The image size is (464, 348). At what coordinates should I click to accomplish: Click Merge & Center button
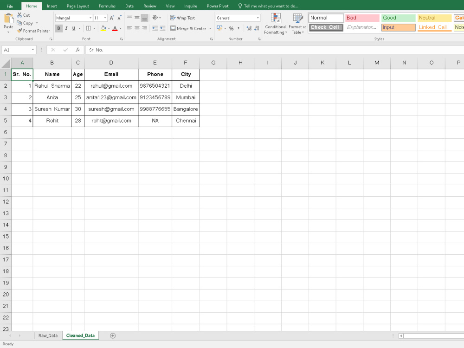click(x=188, y=28)
